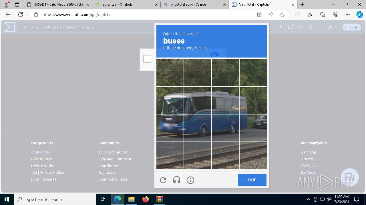366x205 pixels.
Task: Open the apps grid icon in address bar
Action: pyautogui.click(x=259, y=15)
